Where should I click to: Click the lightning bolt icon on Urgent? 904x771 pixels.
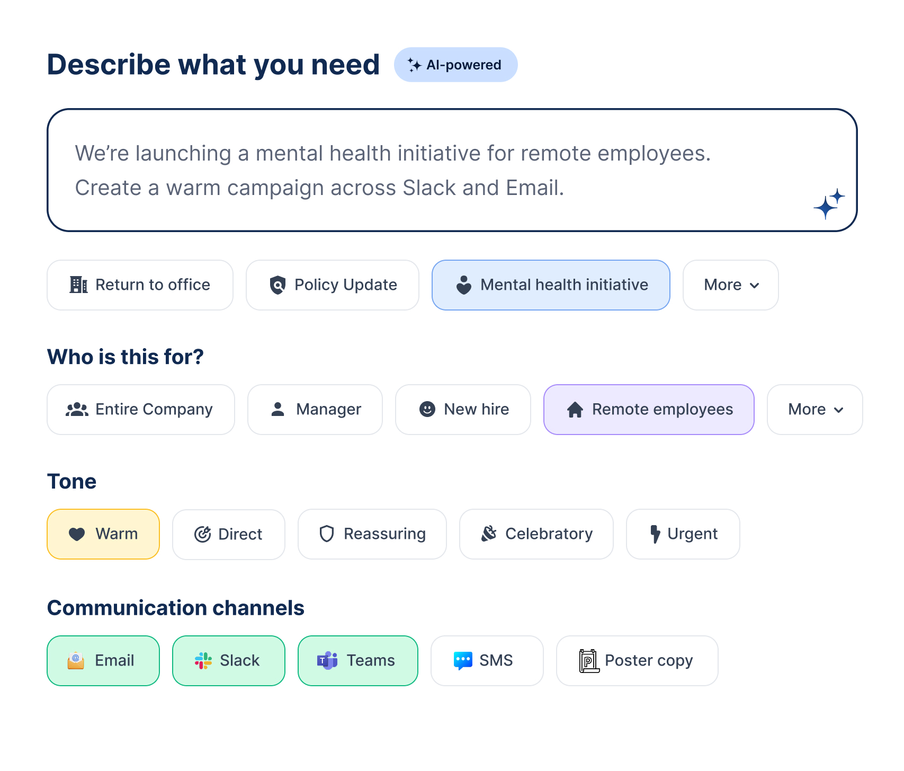tap(655, 534)
